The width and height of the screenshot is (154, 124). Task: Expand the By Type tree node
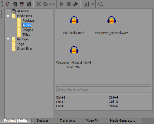(8, 39)
